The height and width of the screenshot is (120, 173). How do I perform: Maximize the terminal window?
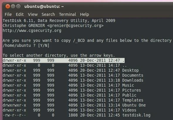coord(18,6)
